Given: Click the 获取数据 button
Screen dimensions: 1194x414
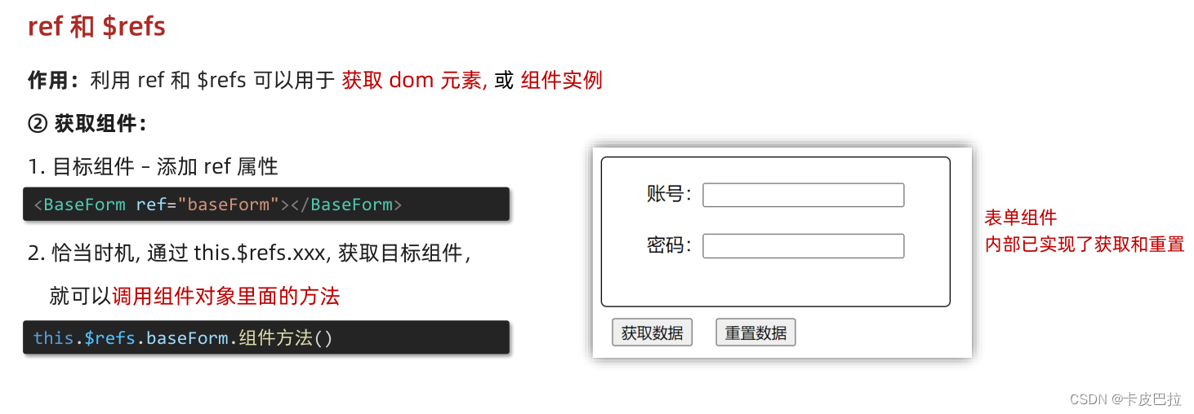Looking at the screenshot, I should [652, 333].
